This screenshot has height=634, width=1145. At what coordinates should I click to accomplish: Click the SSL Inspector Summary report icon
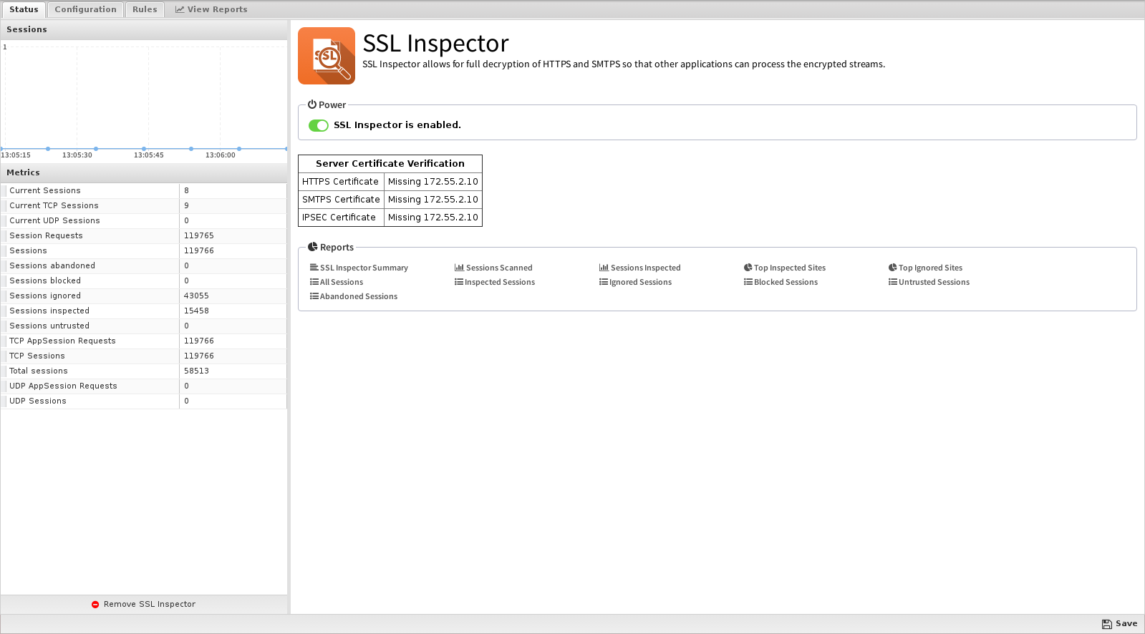[314, 268]
